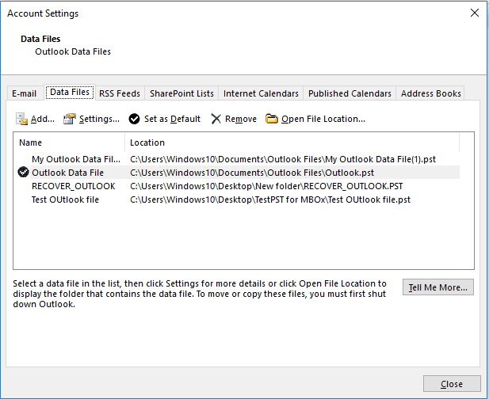Show the Address Books tab
489x399 pixels.
pyautogui.click(x=430, y=93)
